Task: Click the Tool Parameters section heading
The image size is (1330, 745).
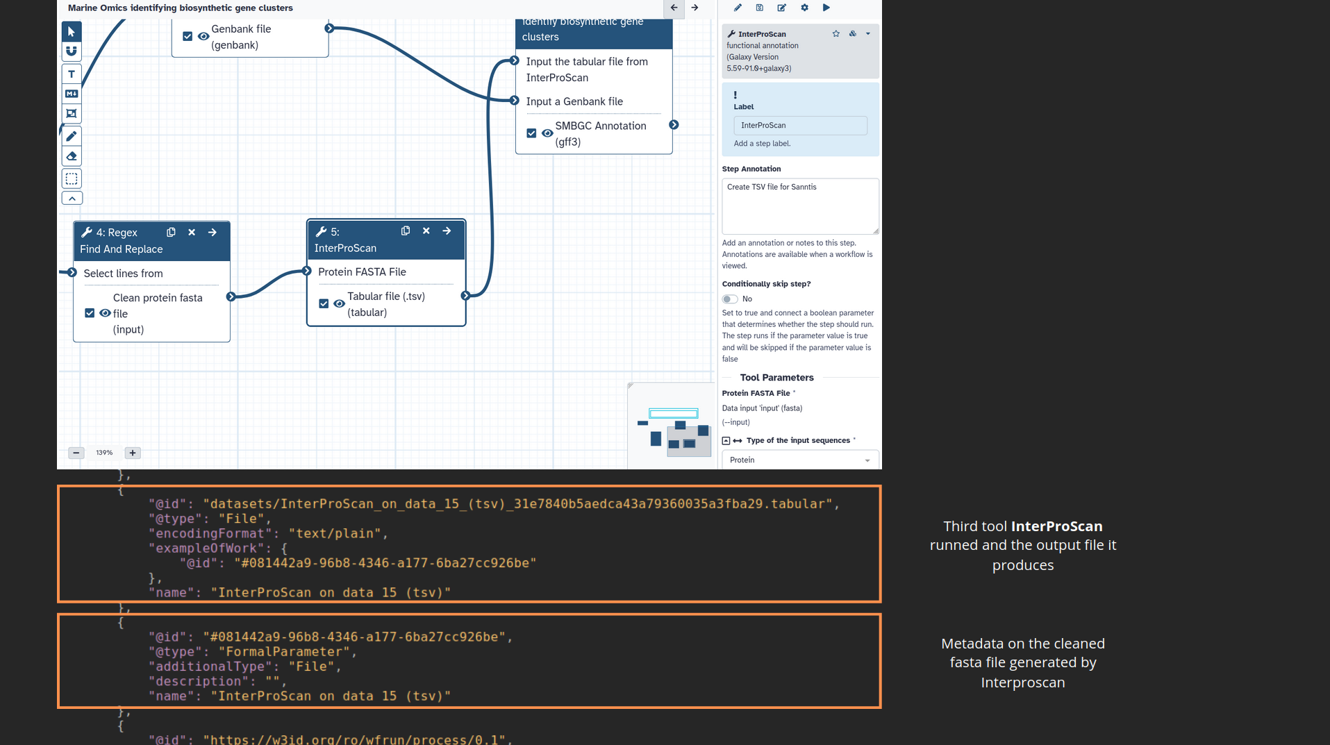Action: (x=776, y=378)
